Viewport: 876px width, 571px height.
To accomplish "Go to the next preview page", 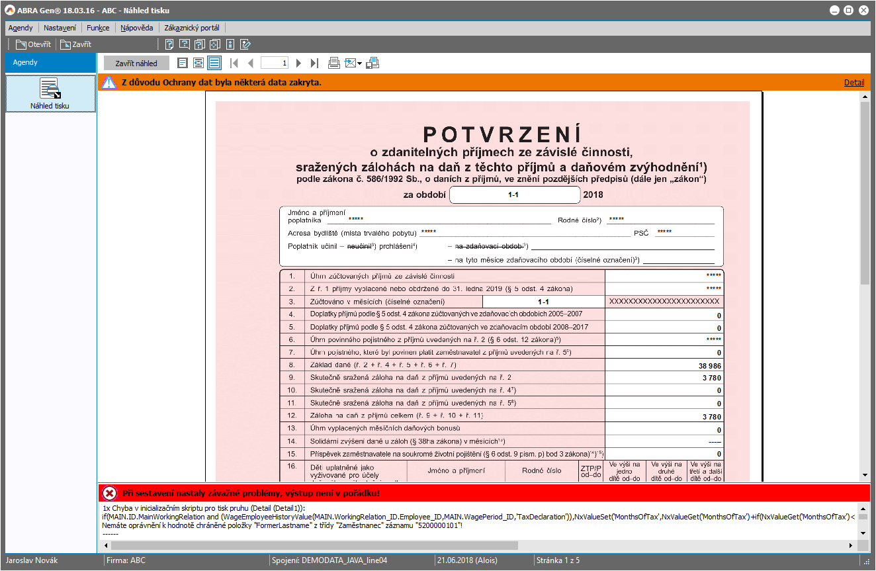I will tap(298, 64).
